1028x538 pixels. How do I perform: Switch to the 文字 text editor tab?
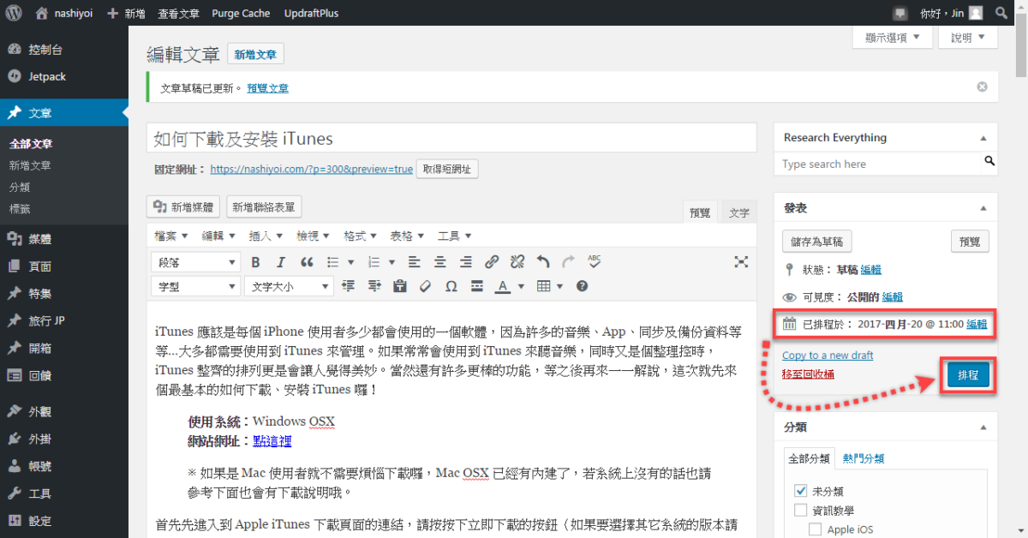tap(739, 212)
